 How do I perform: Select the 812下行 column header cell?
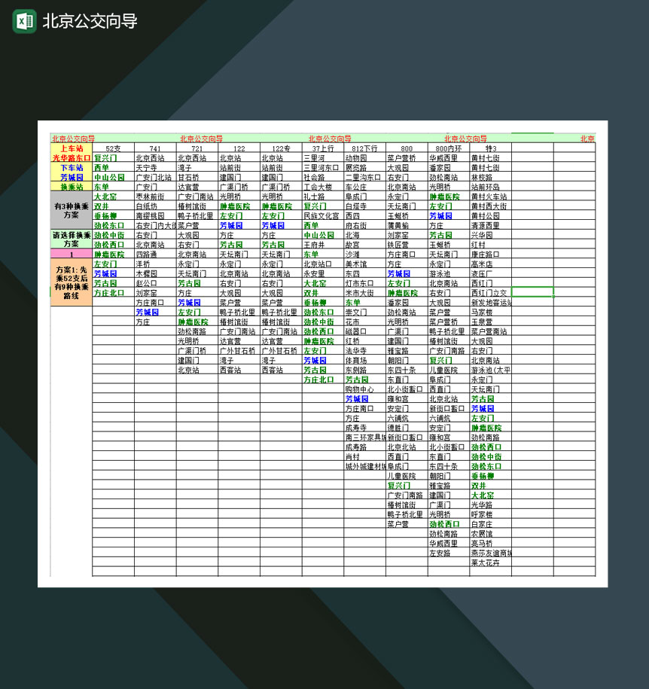[x=365, y=148]
